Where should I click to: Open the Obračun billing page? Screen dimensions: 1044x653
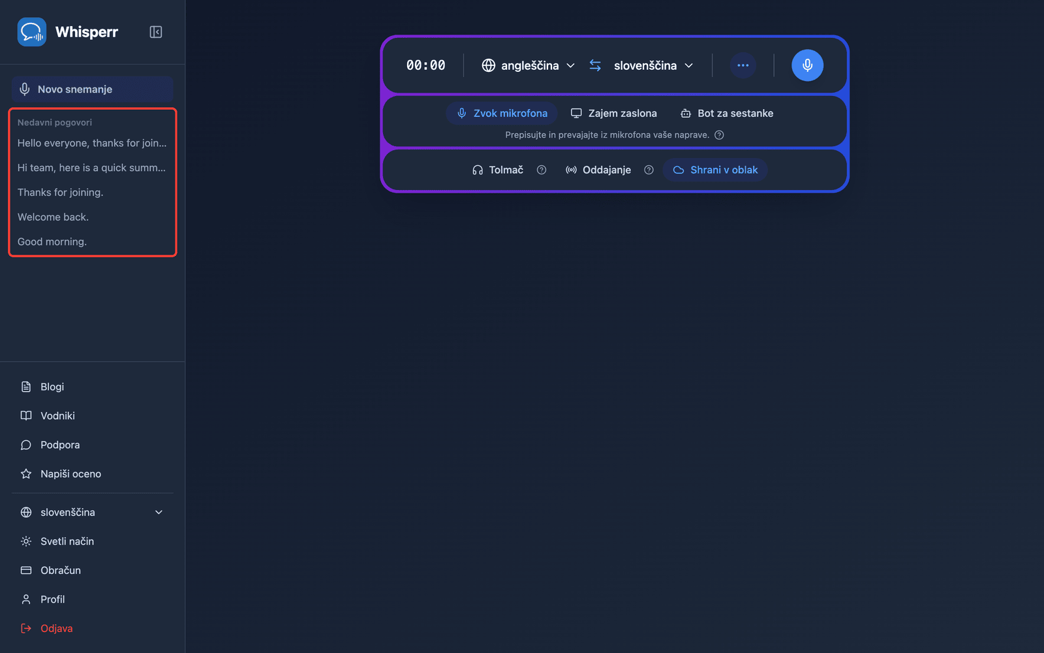coord(92,571)
